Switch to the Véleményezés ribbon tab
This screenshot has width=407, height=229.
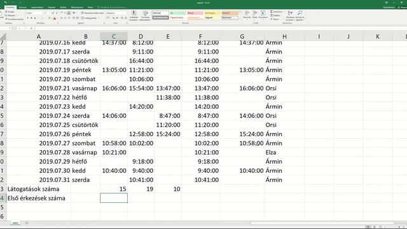click(77, 7)
